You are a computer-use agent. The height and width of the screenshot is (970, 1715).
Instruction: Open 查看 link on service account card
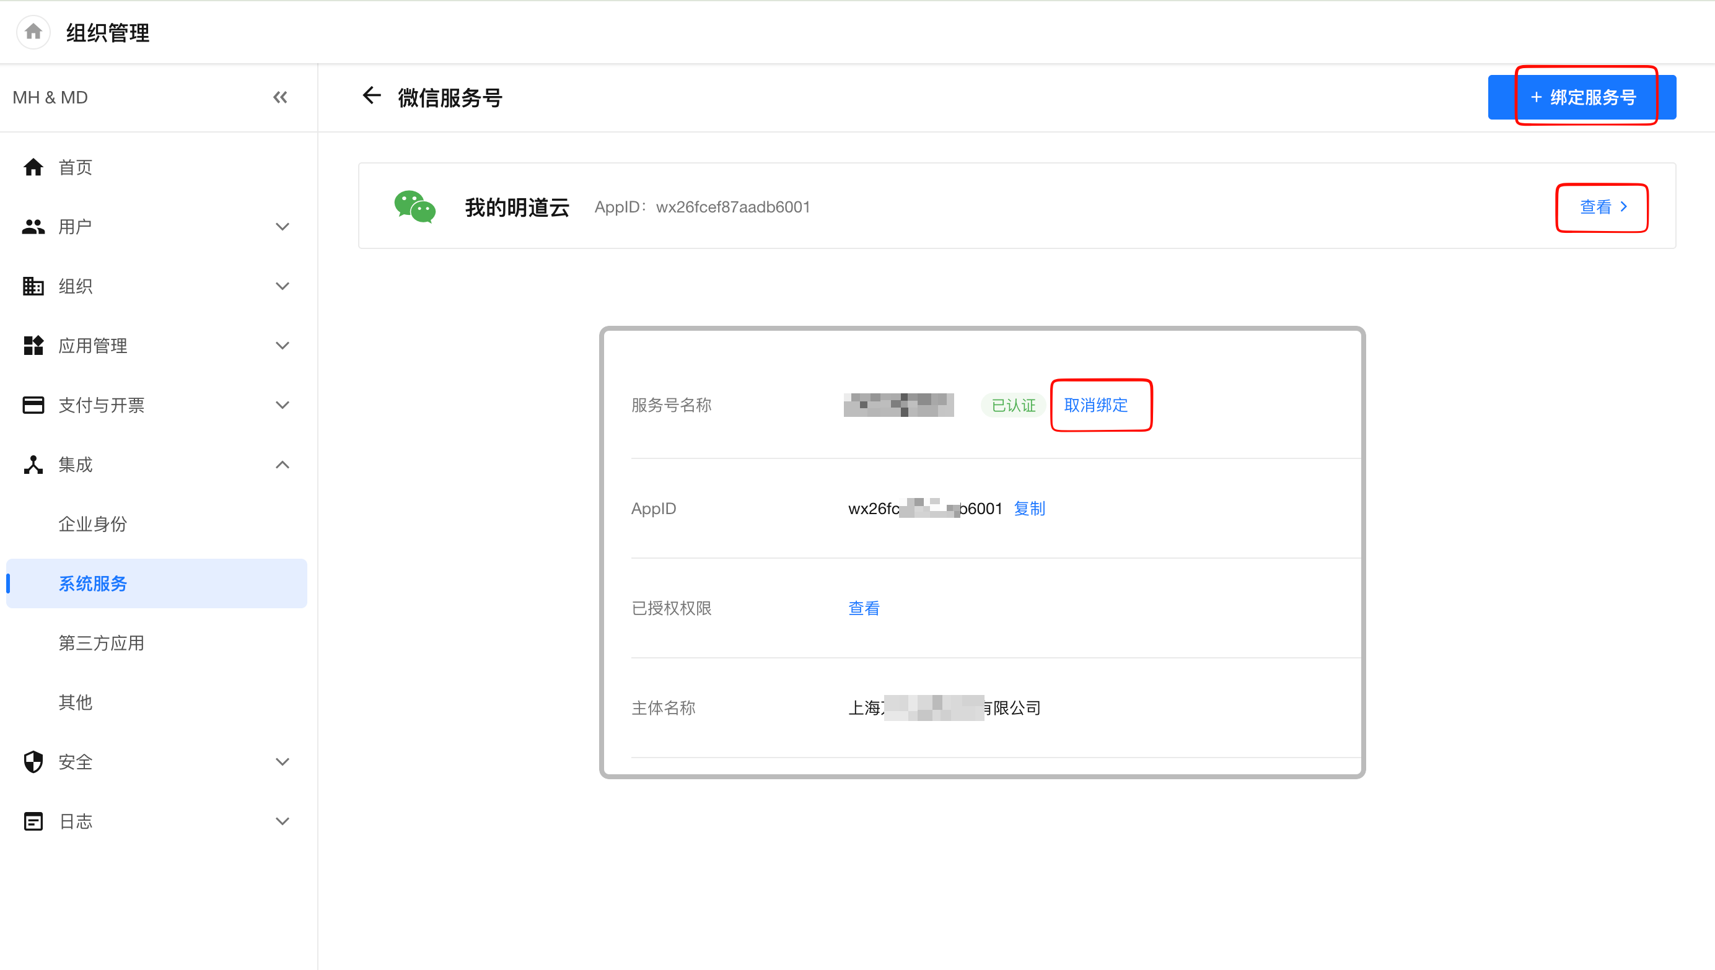(x=1602, y=207)
